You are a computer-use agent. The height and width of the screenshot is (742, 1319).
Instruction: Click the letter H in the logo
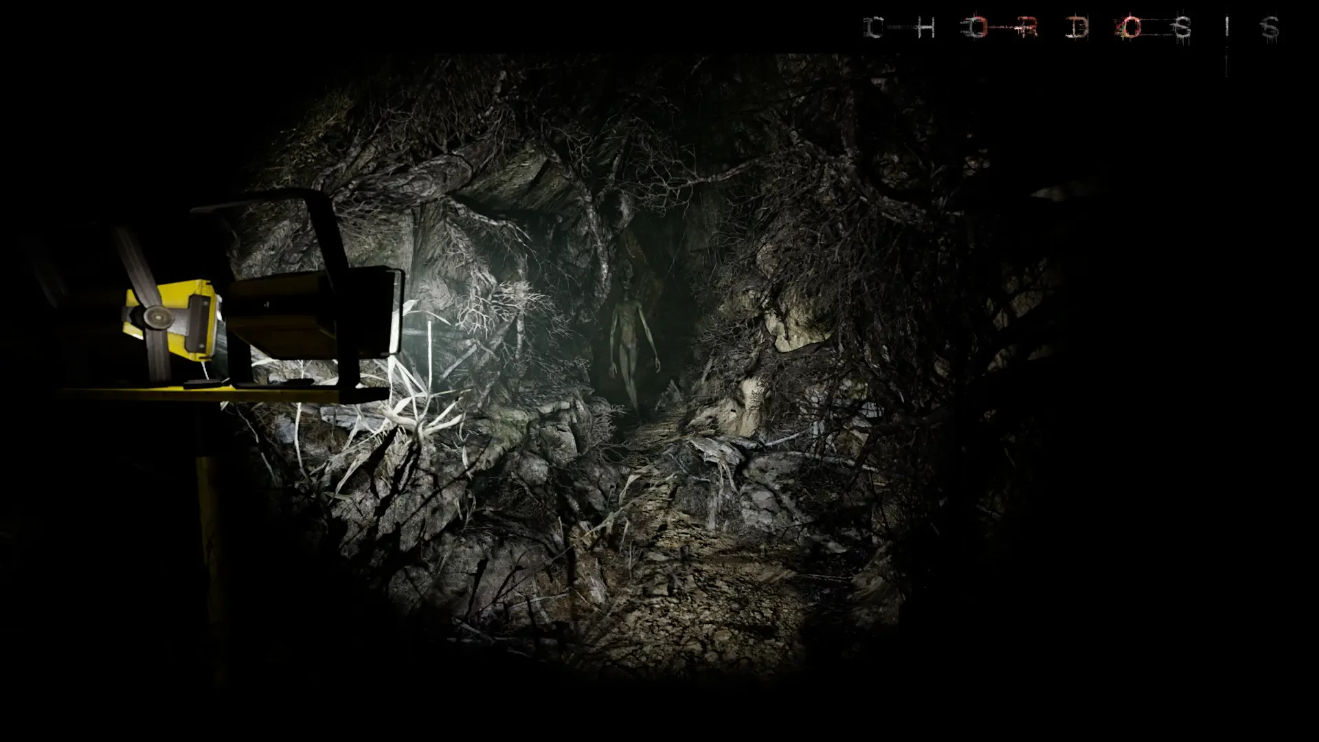coord(925,28)
